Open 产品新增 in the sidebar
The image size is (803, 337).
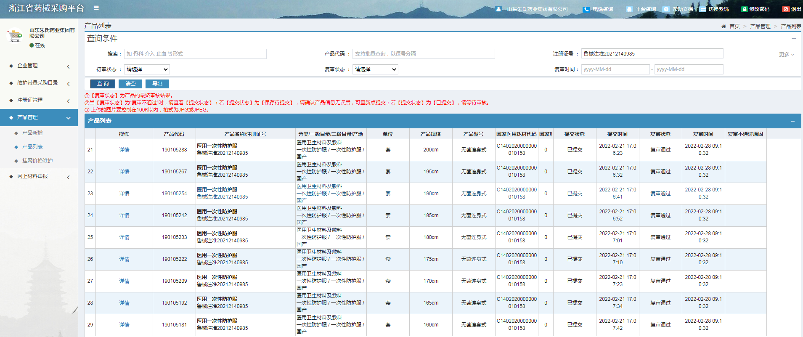pos(32,133)
